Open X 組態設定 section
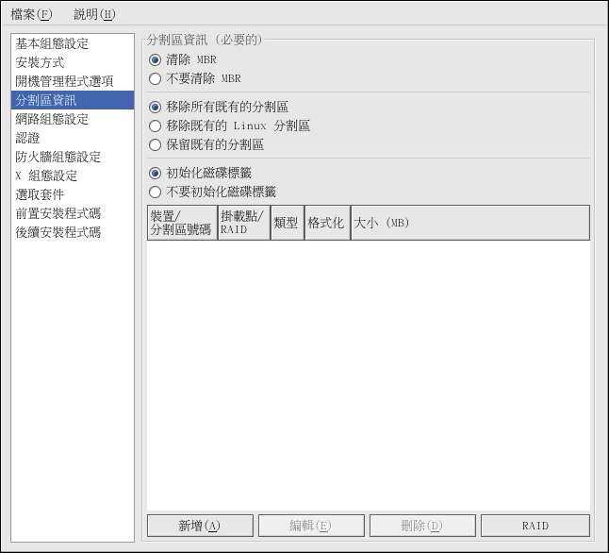The height and width of the screenshot is (553, 609). [x=46, y=176]
